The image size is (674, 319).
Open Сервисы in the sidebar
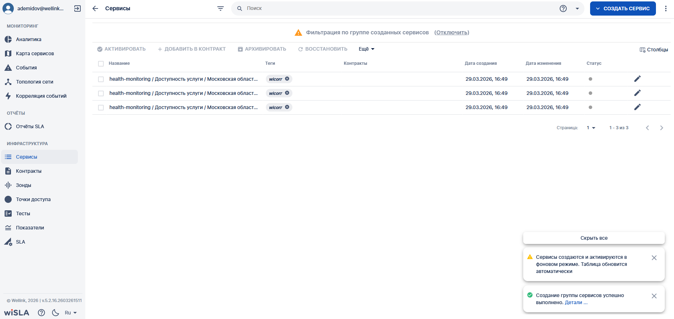point(40,157)
